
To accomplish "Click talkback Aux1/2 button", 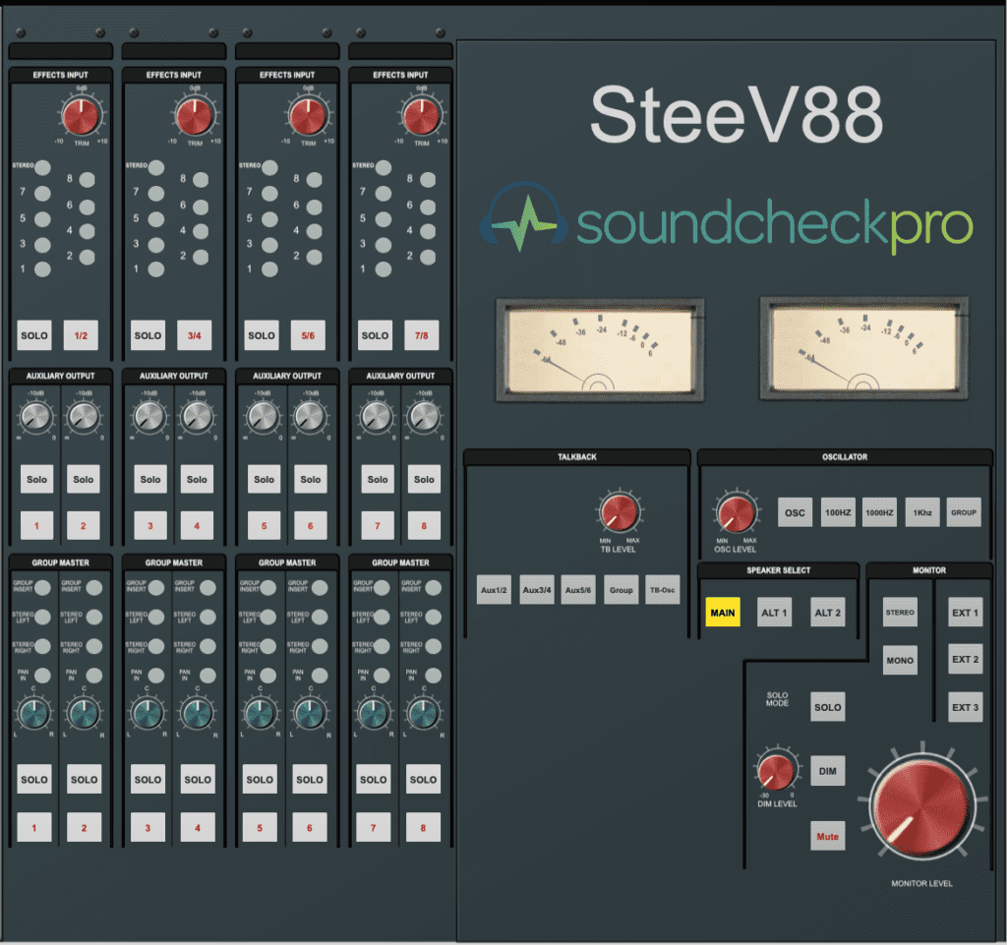I will [x=494, y=589].
